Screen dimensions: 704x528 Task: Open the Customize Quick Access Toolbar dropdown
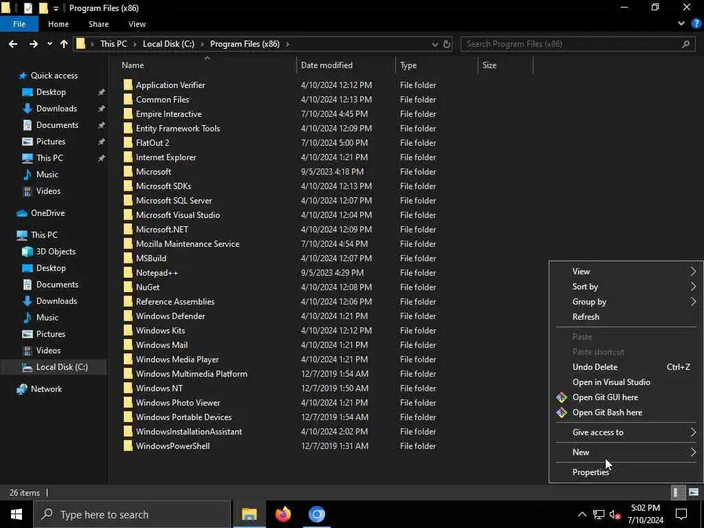pos(56,8)
